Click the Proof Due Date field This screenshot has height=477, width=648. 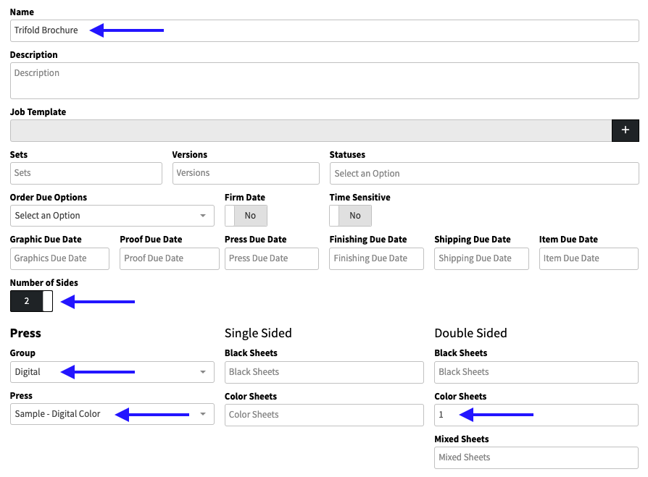pos(170,258)
